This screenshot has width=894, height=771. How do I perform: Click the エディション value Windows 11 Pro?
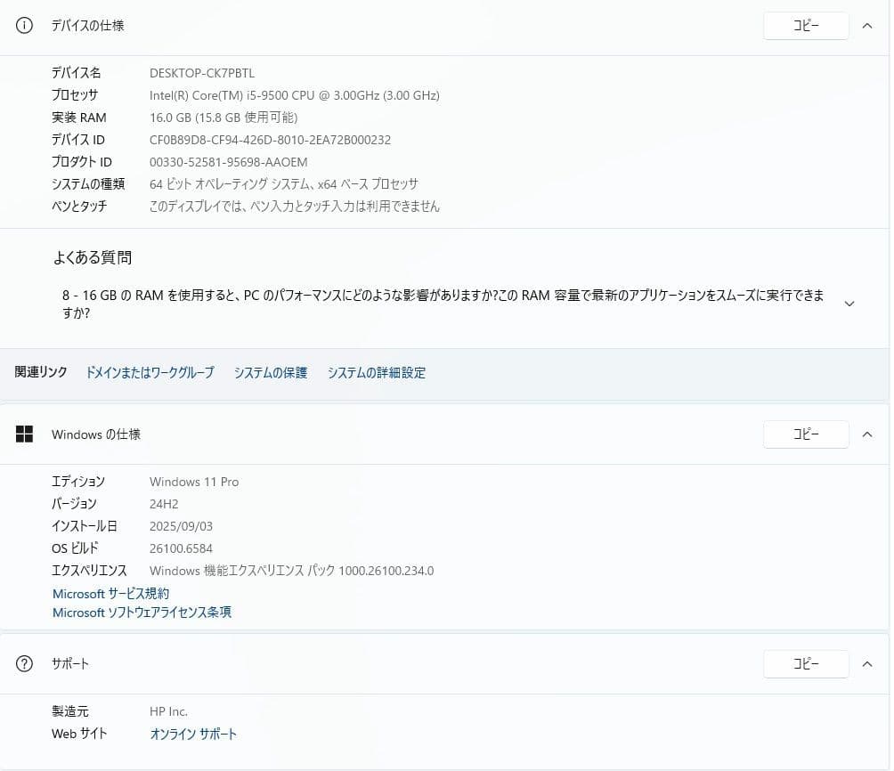(x=194, y=482)
